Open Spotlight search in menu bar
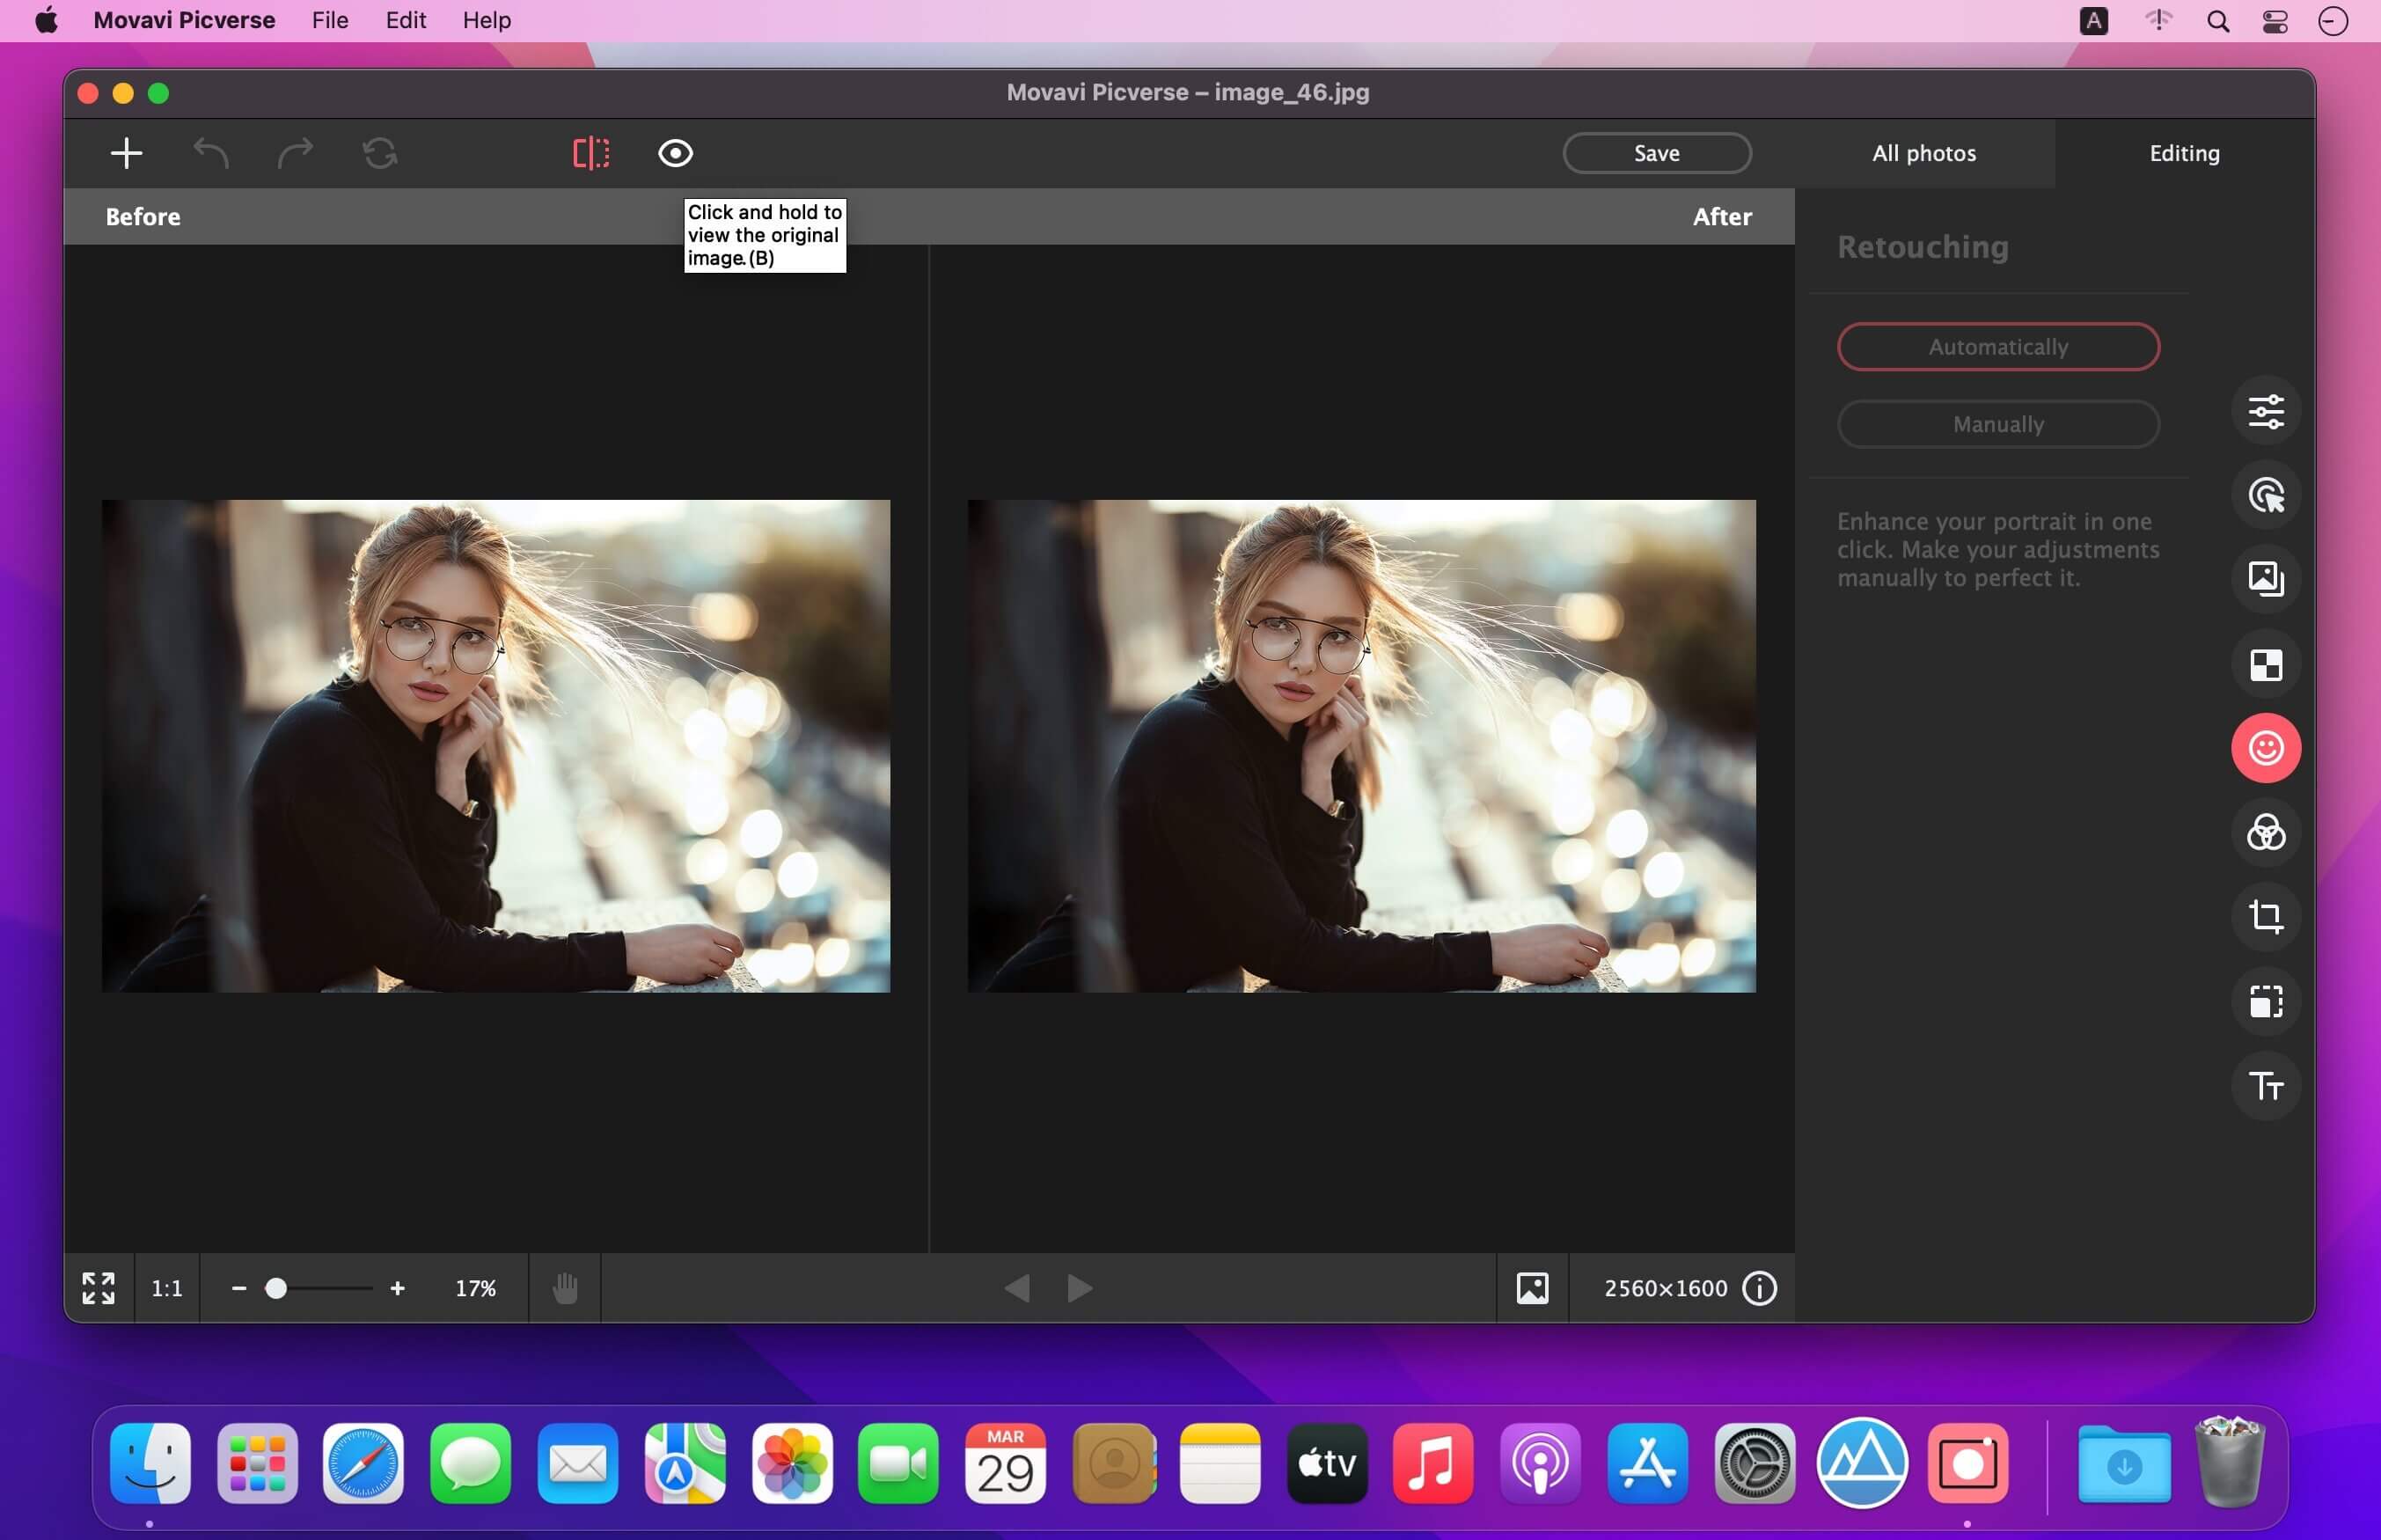 click(2218, 21)
